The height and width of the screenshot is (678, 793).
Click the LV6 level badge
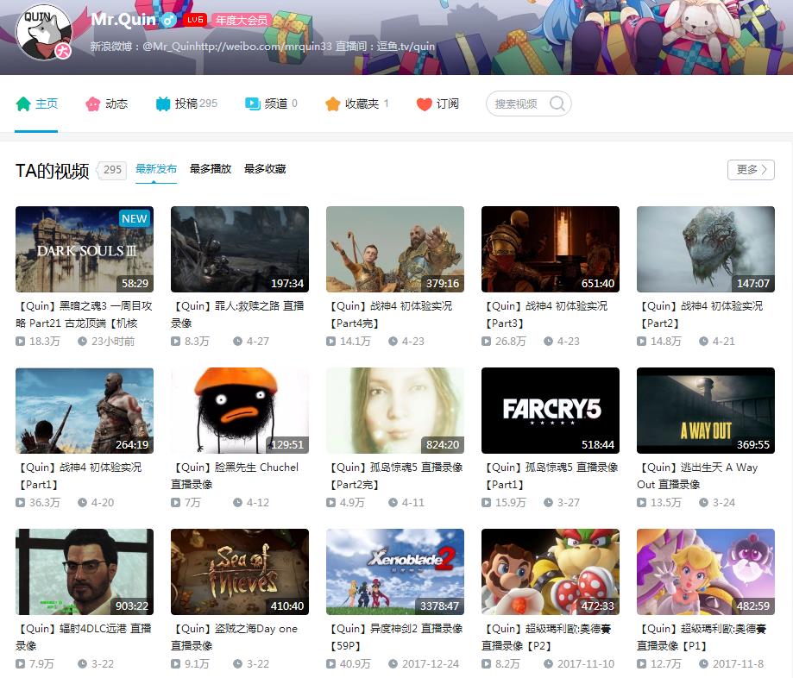[195, 20]
